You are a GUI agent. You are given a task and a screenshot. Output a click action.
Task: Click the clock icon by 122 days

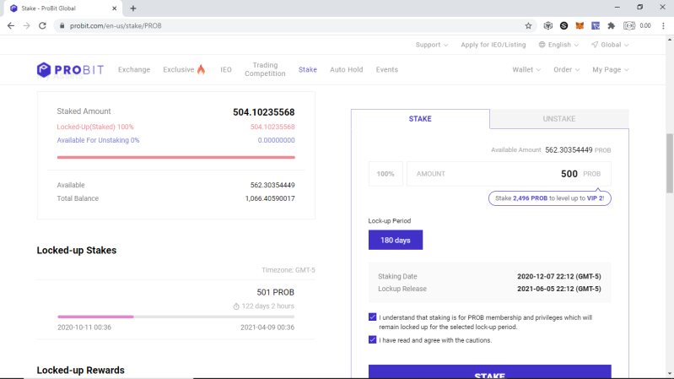click(236, 306)
